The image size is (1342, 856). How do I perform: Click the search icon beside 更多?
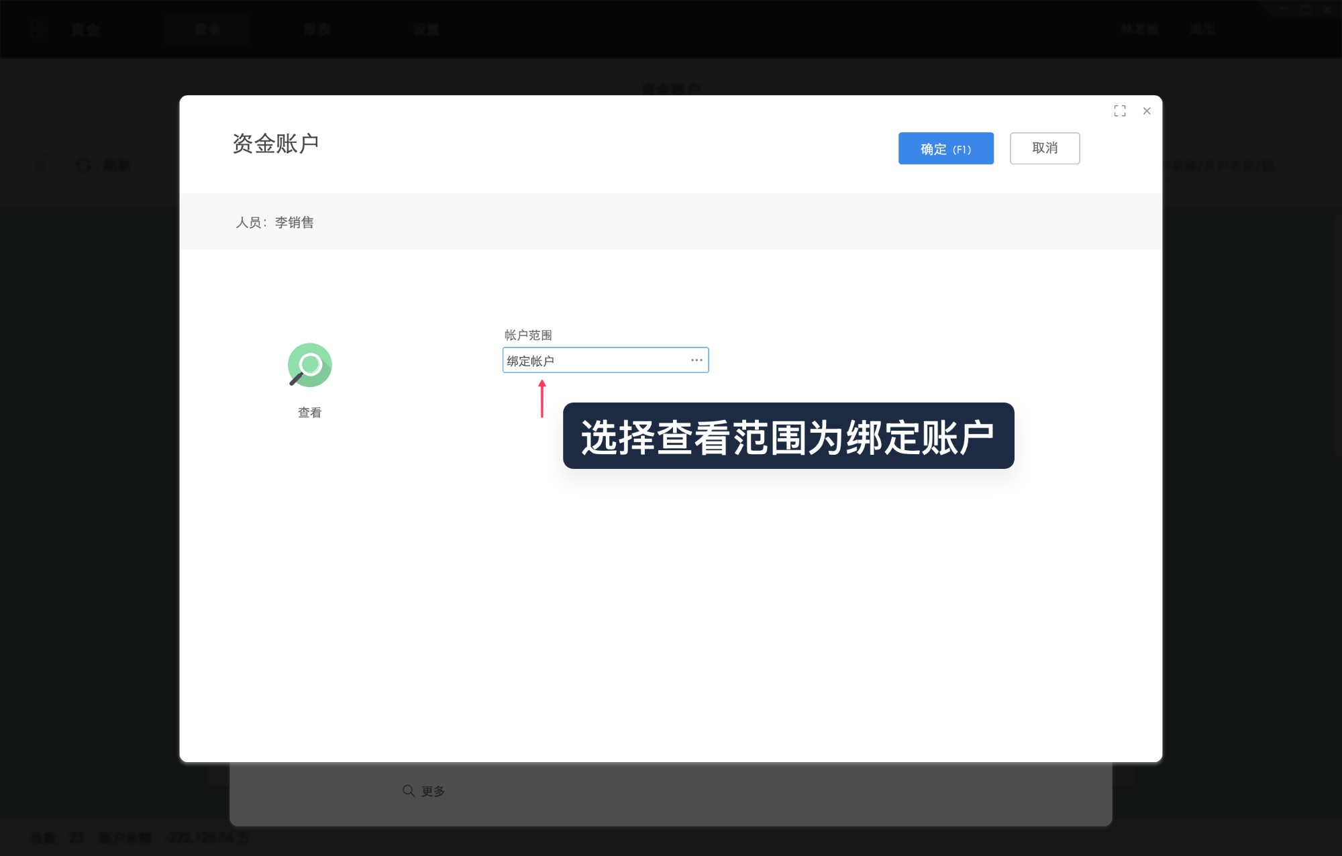point(407,791)
